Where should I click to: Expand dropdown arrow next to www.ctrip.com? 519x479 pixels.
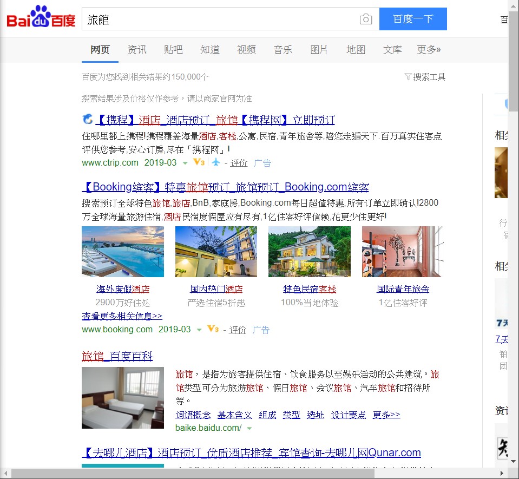point(185,163)
